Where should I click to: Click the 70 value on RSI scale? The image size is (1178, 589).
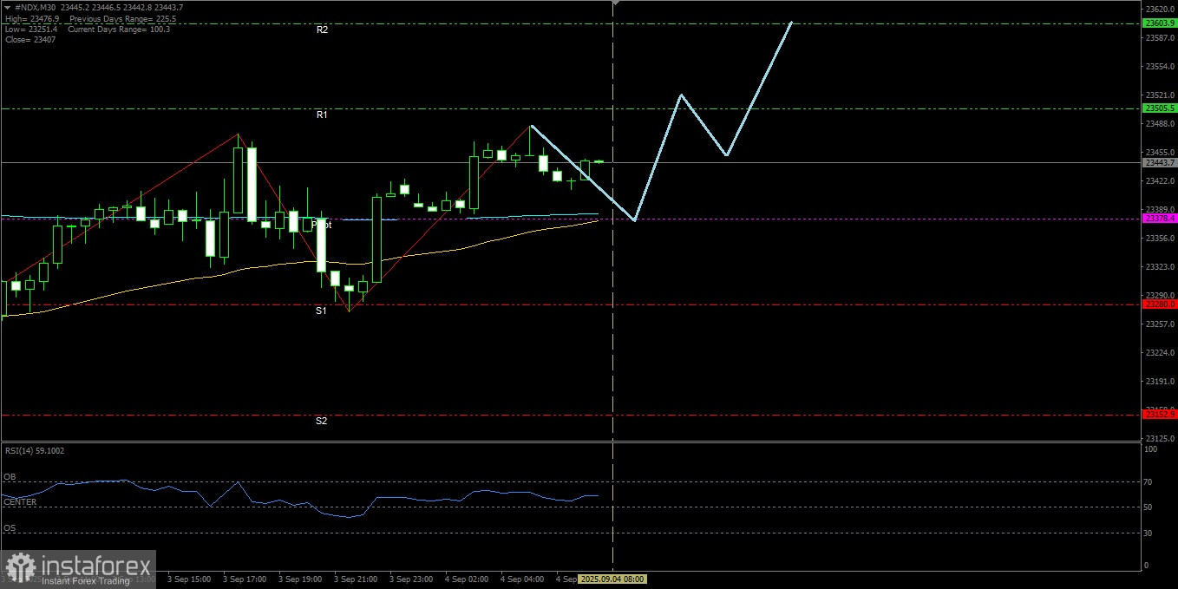coord(1149,481)
